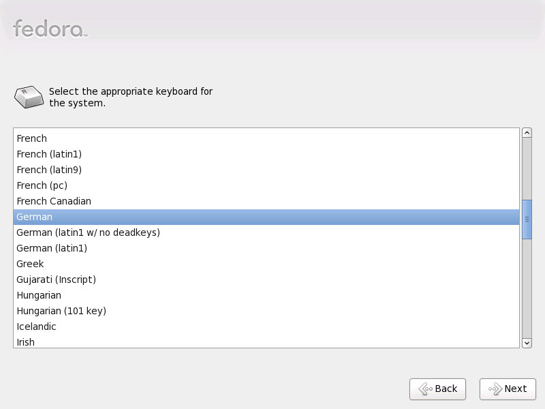The height and width of the screenshot is (409, 545).
Task: Select Gujarati (Inscript) keyboard
Action: tap(266, 279)
